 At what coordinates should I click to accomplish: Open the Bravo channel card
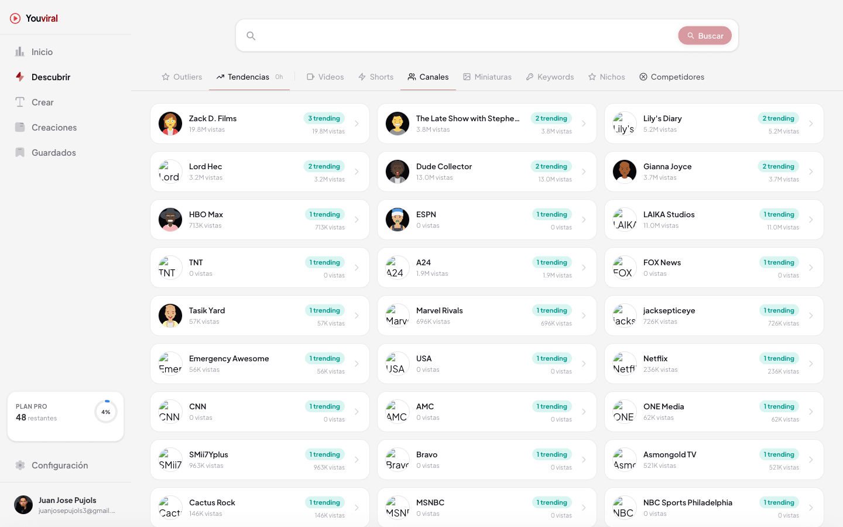tap(487, 460)
